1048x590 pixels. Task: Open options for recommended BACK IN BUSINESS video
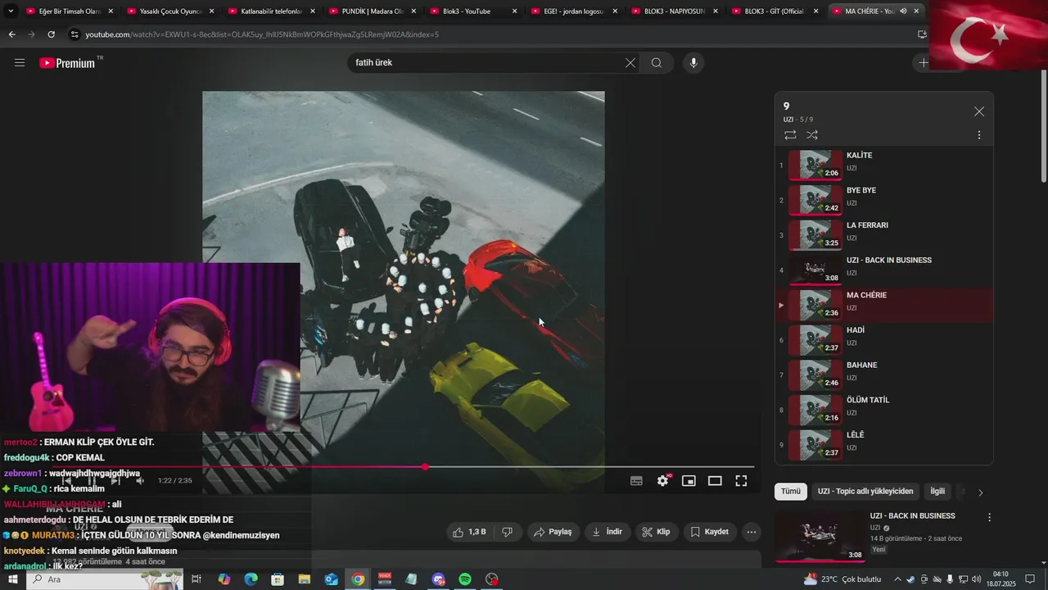click(x=989, y=518)
